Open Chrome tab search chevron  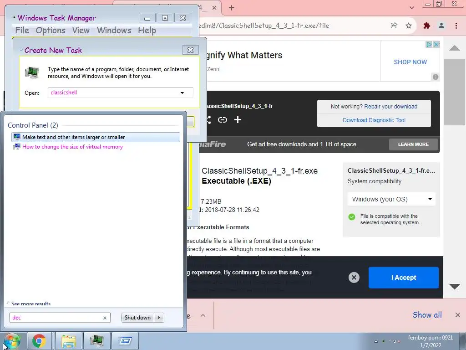(x=411, y=8)
